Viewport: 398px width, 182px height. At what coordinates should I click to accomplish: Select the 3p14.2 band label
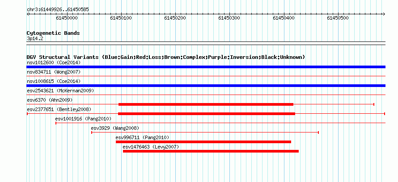pos(35,39)
